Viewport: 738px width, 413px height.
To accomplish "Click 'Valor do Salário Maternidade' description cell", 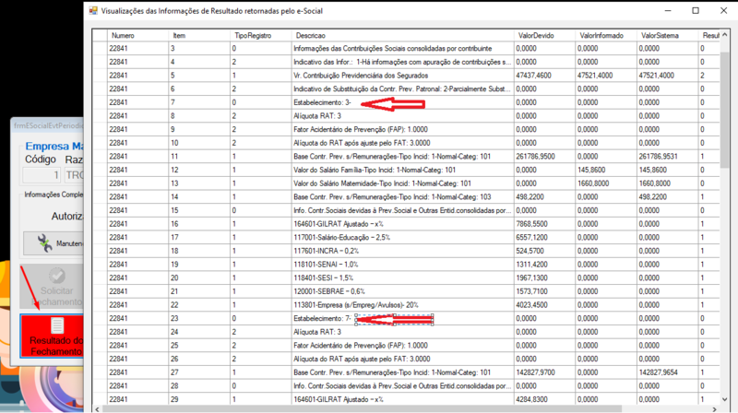I will tap(402, 183).
